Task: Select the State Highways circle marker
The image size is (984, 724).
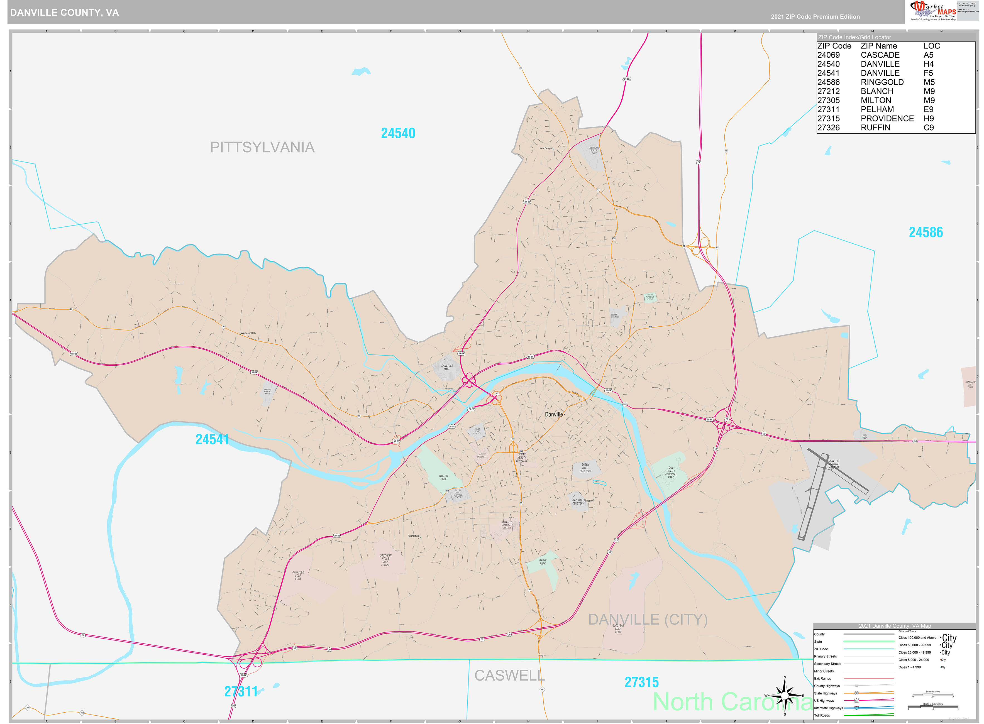Action: (x=856, y=694)
